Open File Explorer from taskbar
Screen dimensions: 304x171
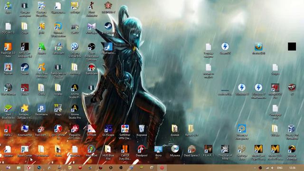pos(19,168)
